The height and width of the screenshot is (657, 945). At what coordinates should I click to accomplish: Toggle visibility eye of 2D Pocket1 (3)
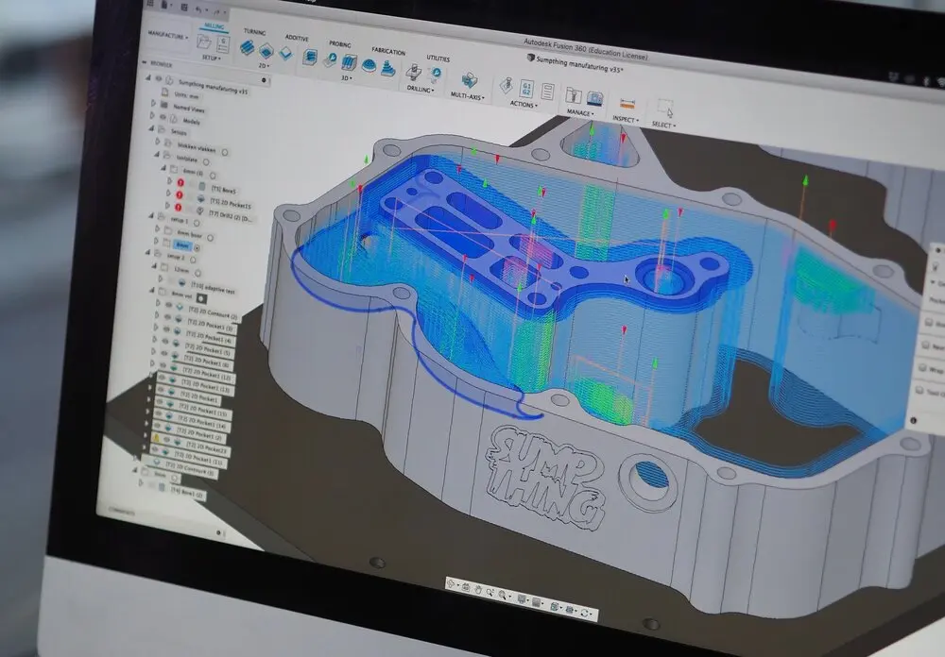(167, 318)
